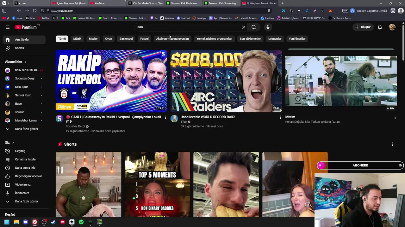
Task: Open Daha sonra izle watch later
Action: click(24, 168)
